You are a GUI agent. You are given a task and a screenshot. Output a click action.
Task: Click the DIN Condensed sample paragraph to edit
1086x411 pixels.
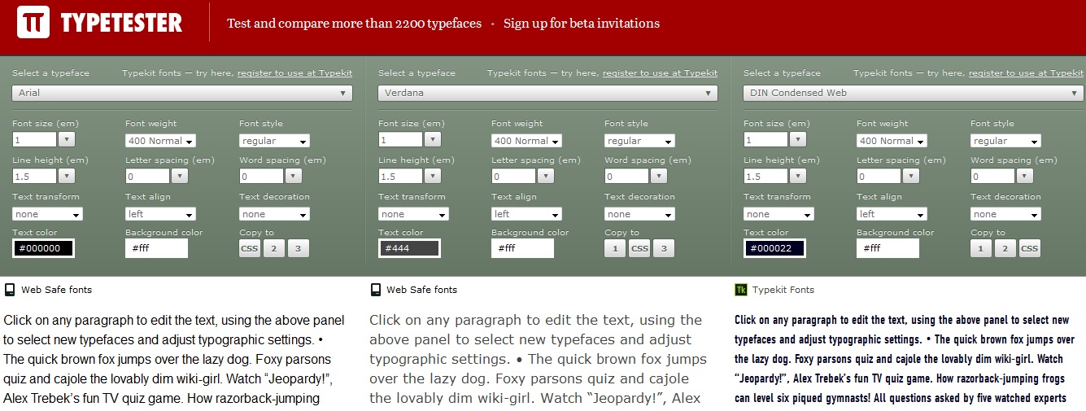click(905, 359)
